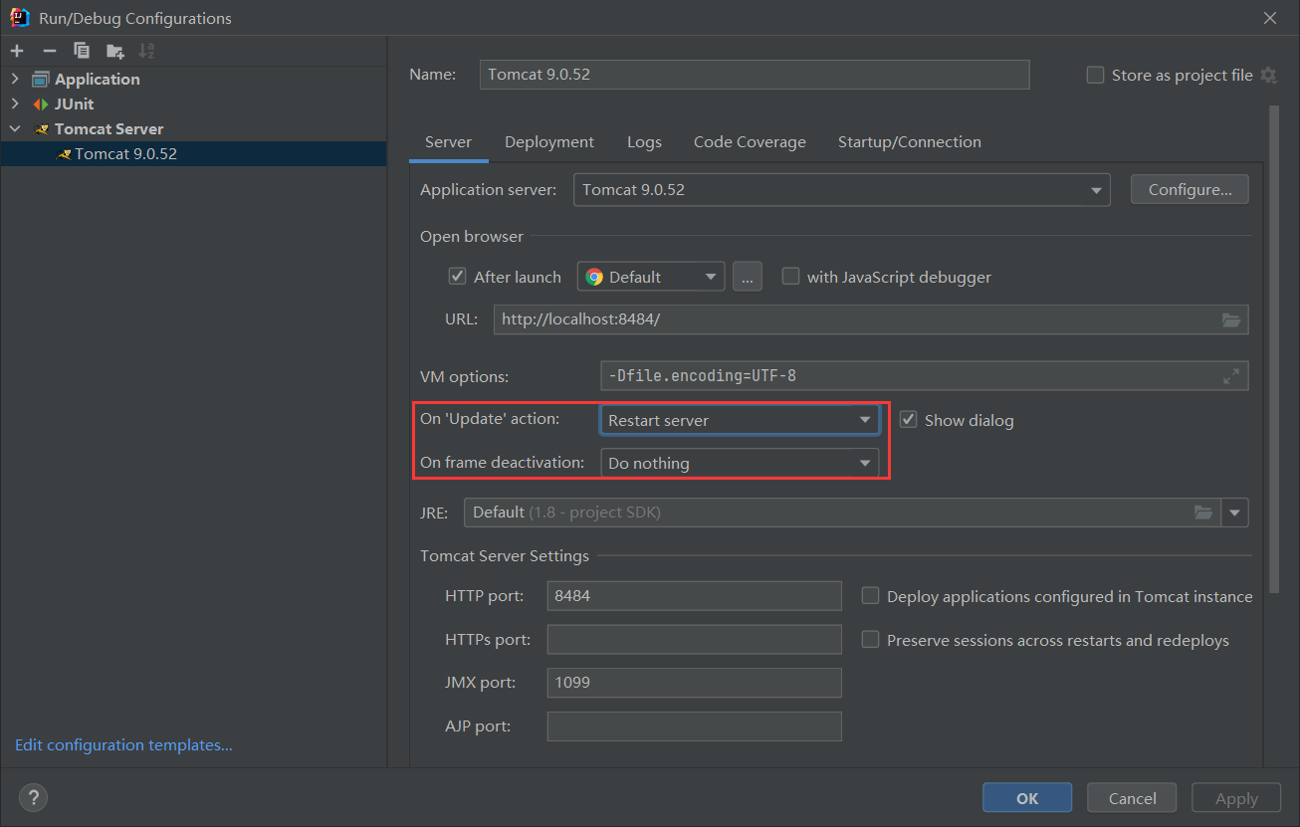Copy the selected configuration icon
Image resolution: width=1300 pixels, height=827 pixels.
pyautogui.click(x=82, y=51)
